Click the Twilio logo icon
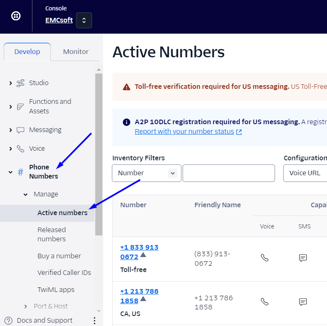 click(x=16, y=16)
